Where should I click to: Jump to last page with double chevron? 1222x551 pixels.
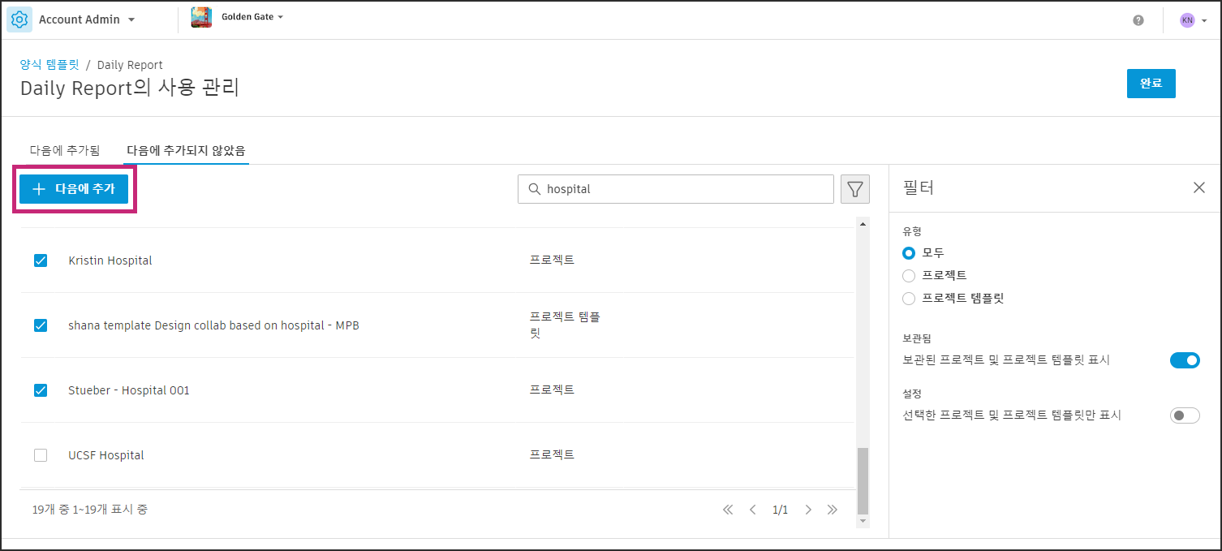(833, 509)
